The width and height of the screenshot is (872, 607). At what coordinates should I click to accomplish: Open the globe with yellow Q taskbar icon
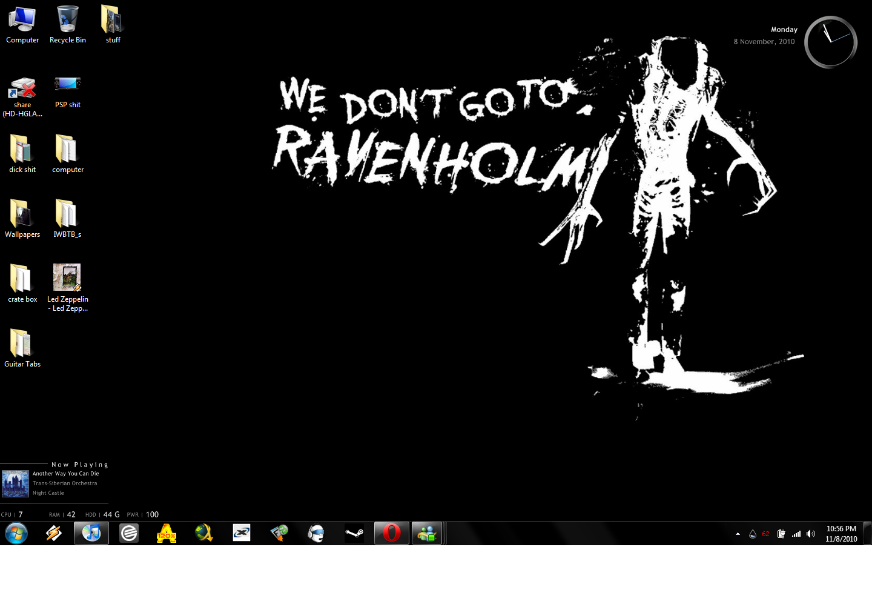204,533
